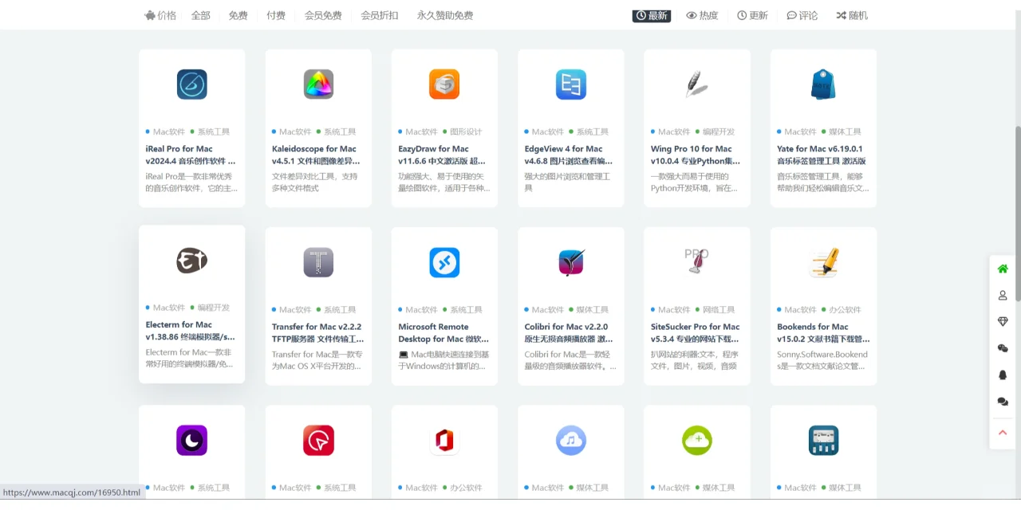The image size is (1021, 510).
Task: Open Kaleidoscope for Mac title link
Action: pos(317,155)
